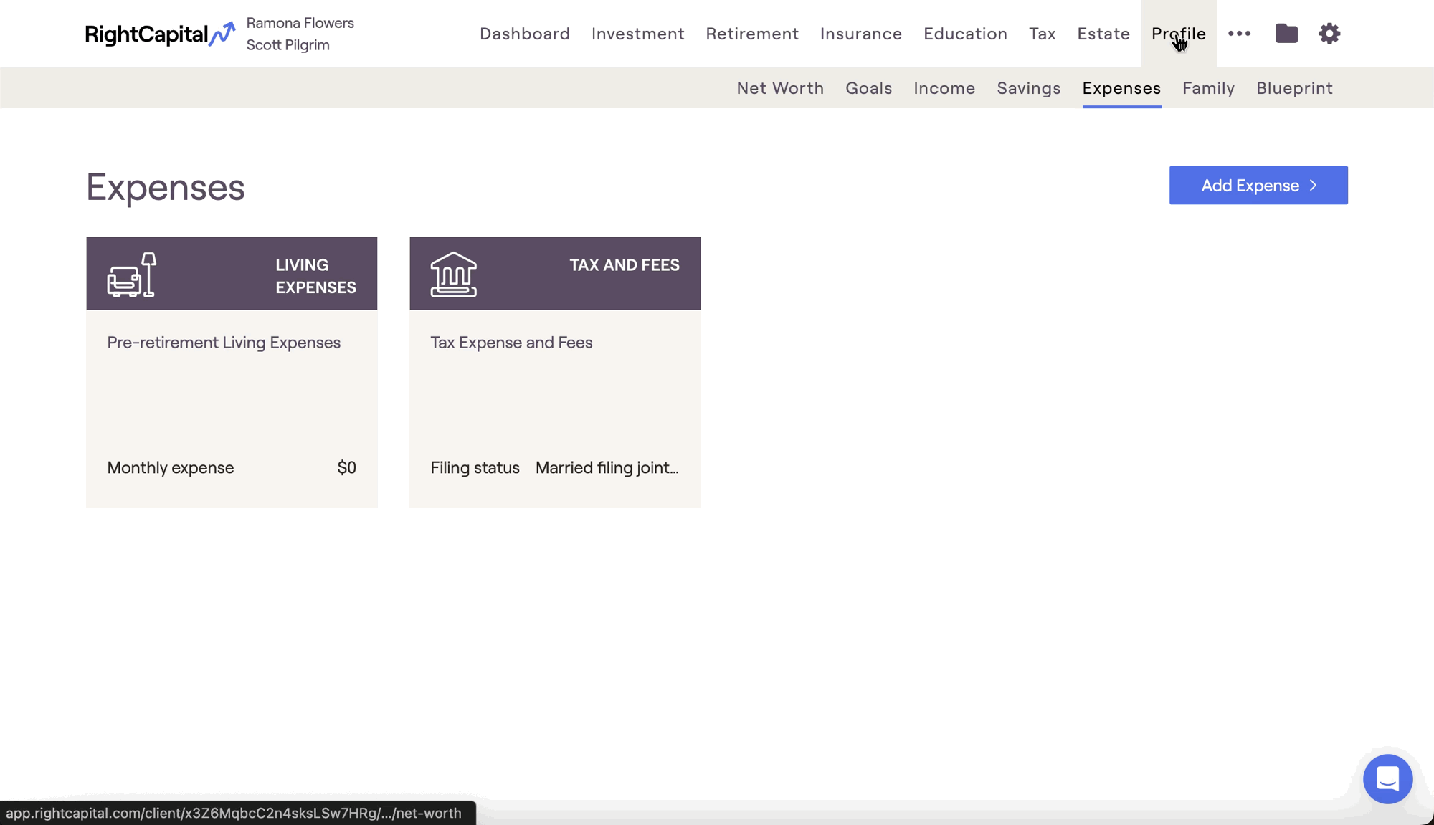Open the folder vault icon
This screenshot has height=825, width=1434.
(1286, 34)
